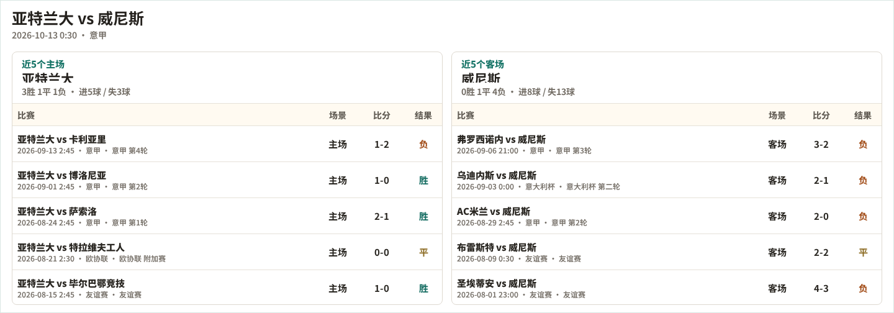The width and height of the screenshot is (894, 313).
Task: Click the score 4-3 in the 圣埃蒂安 row
Action: click(x=821, y=288)
